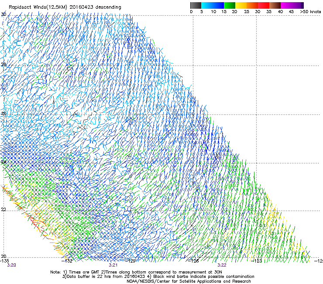Viewport: 323px width, 284px height.
Task: Click the purple time label '3:21'
Action: 113,265
